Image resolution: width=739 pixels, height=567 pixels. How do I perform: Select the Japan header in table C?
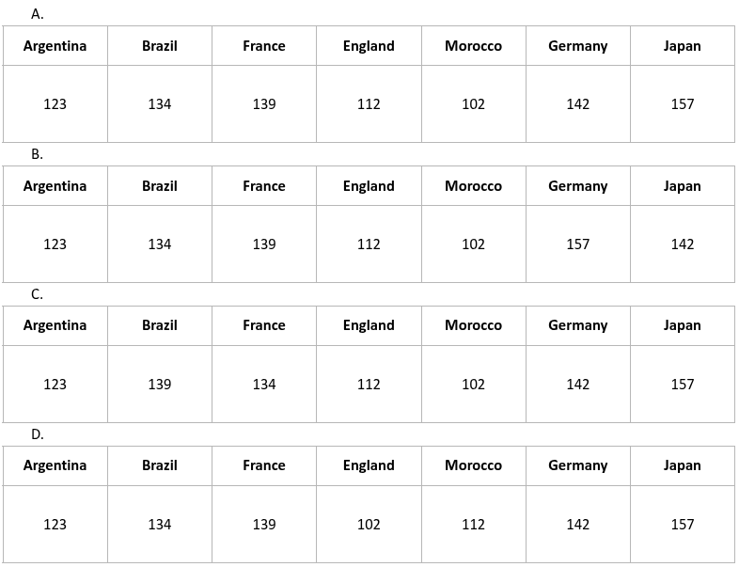click(682, 325)
